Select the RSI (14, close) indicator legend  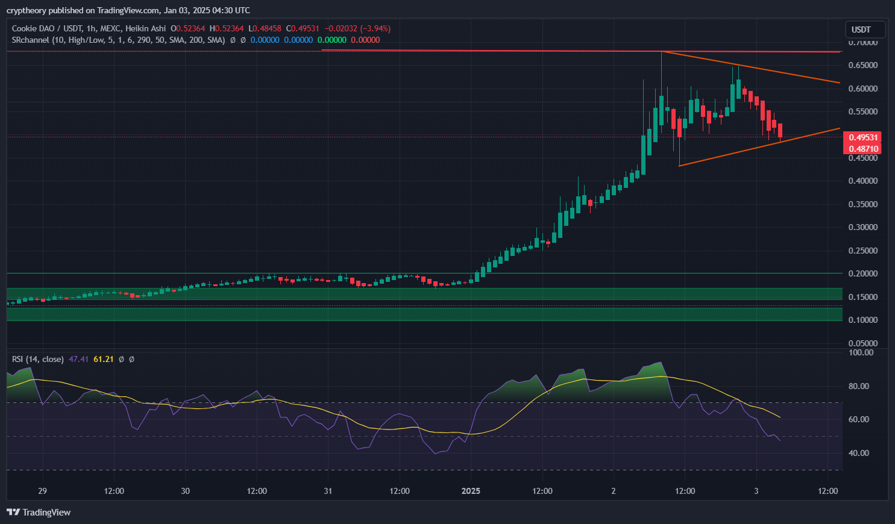[x=38, y=359]
